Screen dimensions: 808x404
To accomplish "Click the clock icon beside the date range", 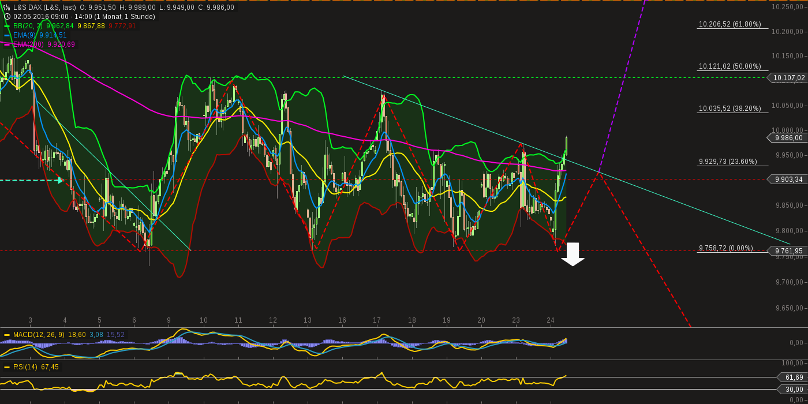I will 7,17.
